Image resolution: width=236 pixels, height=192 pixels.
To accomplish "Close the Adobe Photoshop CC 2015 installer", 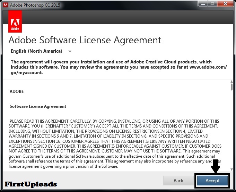I will (225, 4).
